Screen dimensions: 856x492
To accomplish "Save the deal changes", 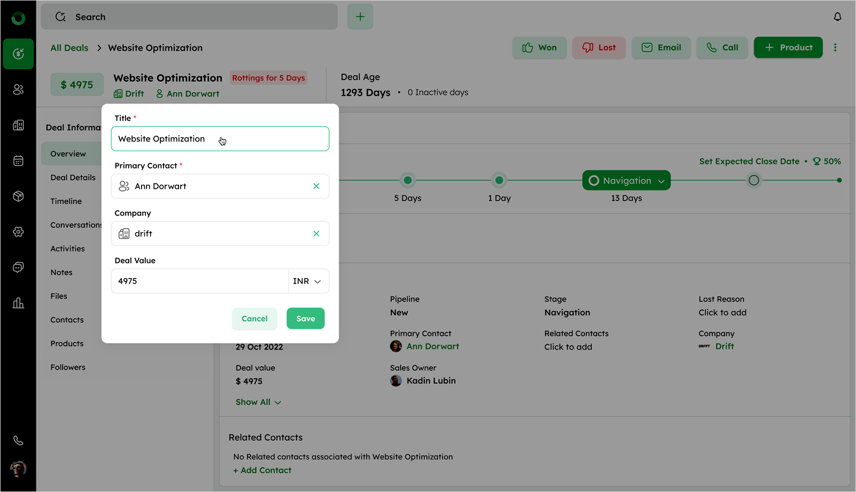I will pyautogui.click(x=305, y=319).
